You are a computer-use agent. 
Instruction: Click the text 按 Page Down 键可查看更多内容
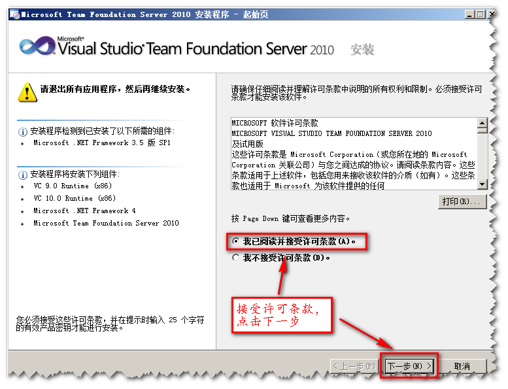pyautogui.click(x=290, y=218)
